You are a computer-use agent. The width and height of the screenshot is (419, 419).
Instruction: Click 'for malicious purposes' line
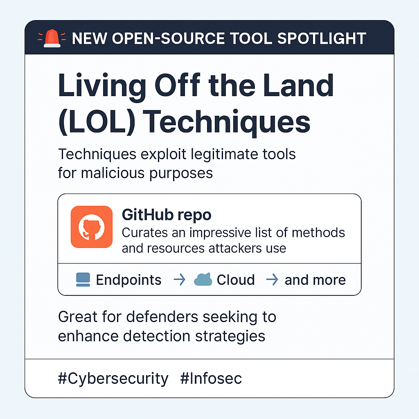tap(135, 173)
